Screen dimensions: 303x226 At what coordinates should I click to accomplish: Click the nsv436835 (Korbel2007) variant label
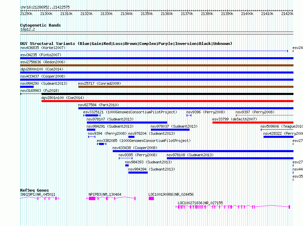43,48
